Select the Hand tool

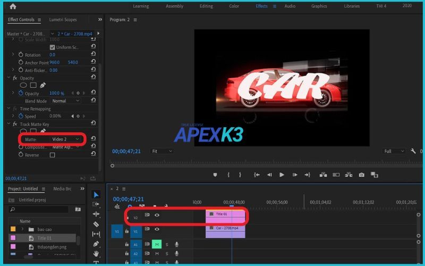tap(96, 254)
